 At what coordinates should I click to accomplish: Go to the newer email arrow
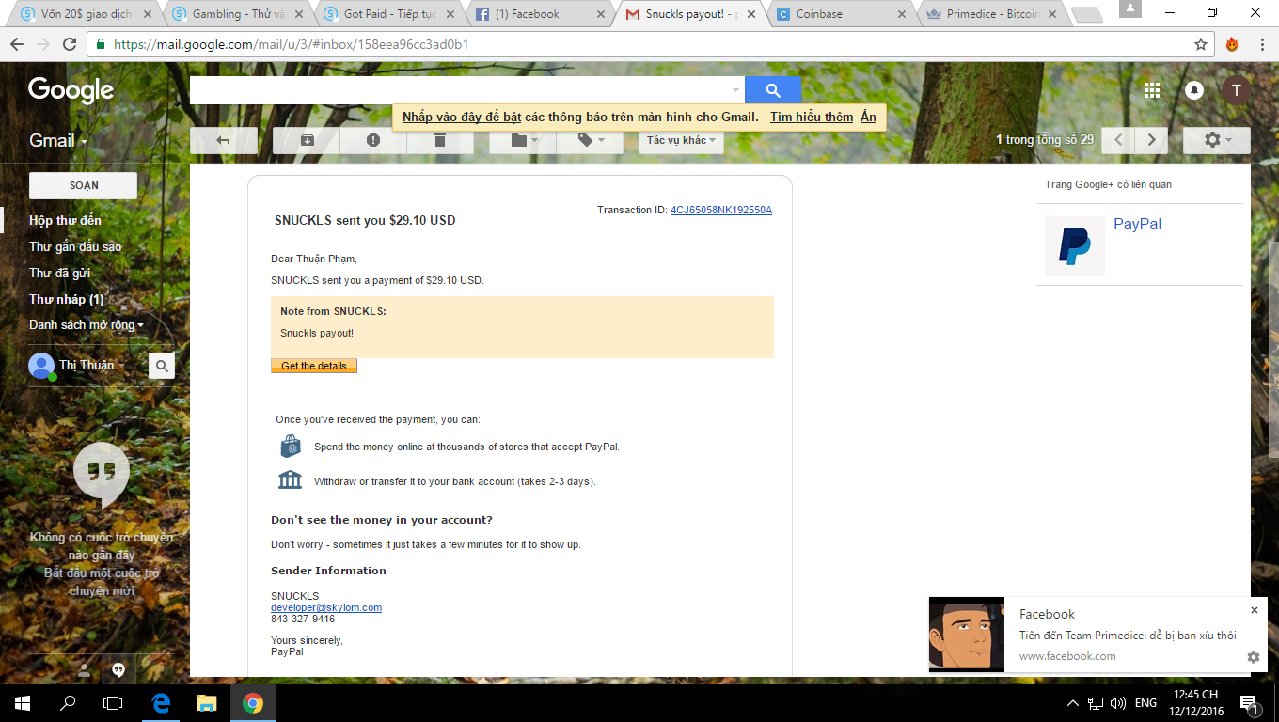pos(1117,140)
